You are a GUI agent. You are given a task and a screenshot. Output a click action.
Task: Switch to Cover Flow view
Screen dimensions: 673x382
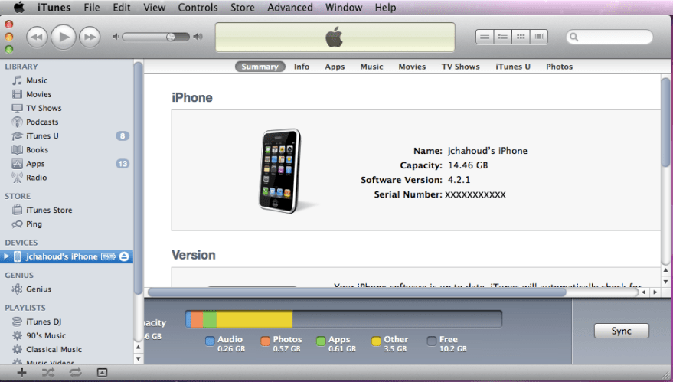(539, 36)
